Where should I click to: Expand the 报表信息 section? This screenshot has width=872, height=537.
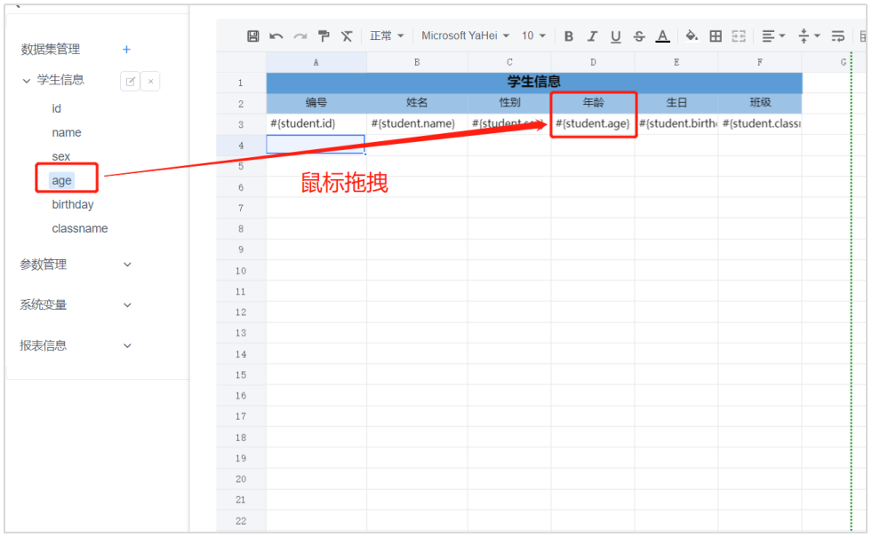point(127,346)
